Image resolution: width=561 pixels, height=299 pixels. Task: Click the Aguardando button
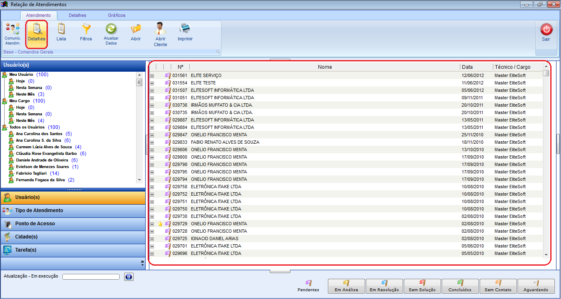536,286
